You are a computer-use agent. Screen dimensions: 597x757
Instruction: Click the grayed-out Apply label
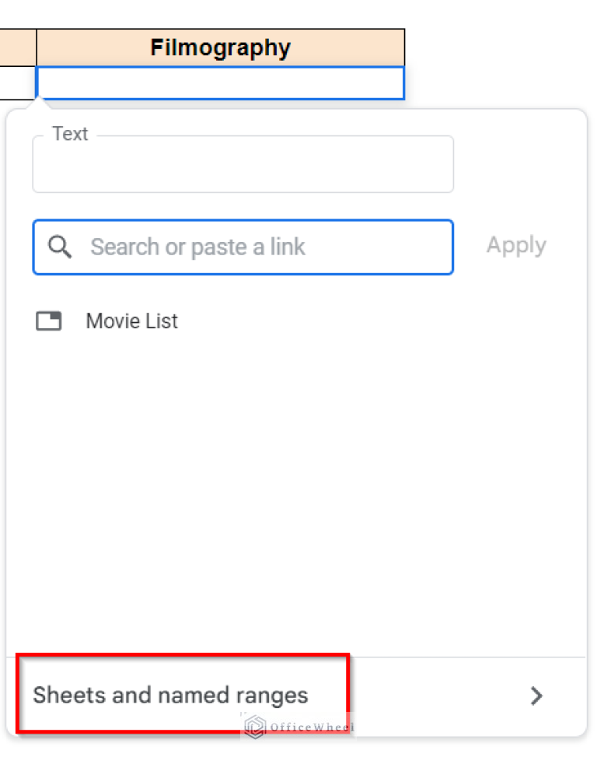click(x=515, y=245)
